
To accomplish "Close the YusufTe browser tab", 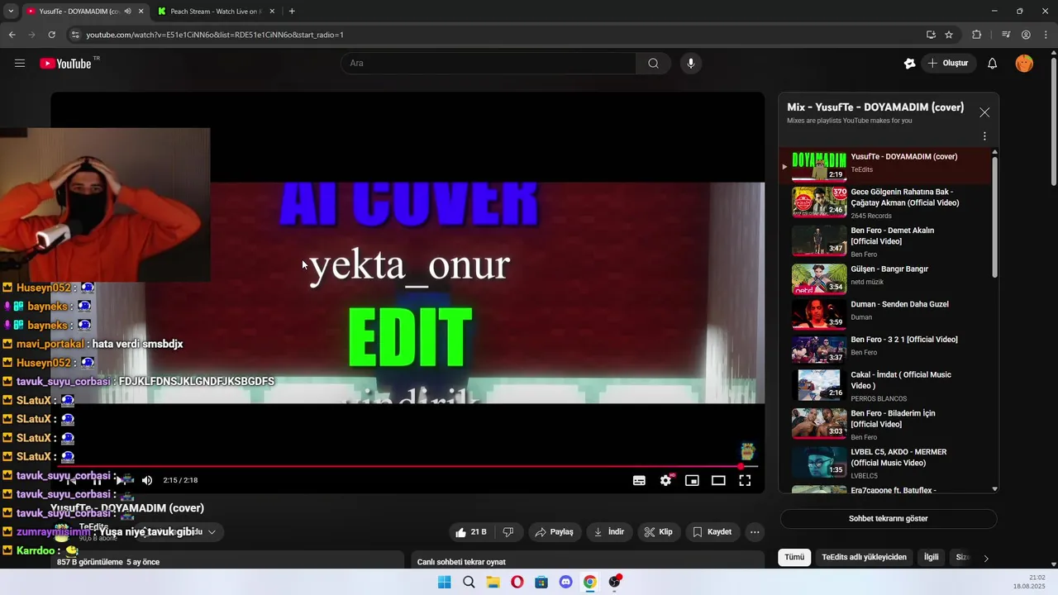I will point(141,12).
